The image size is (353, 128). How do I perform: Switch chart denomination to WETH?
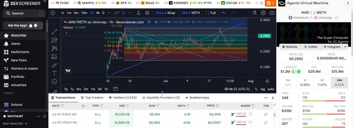click(195, 13)
